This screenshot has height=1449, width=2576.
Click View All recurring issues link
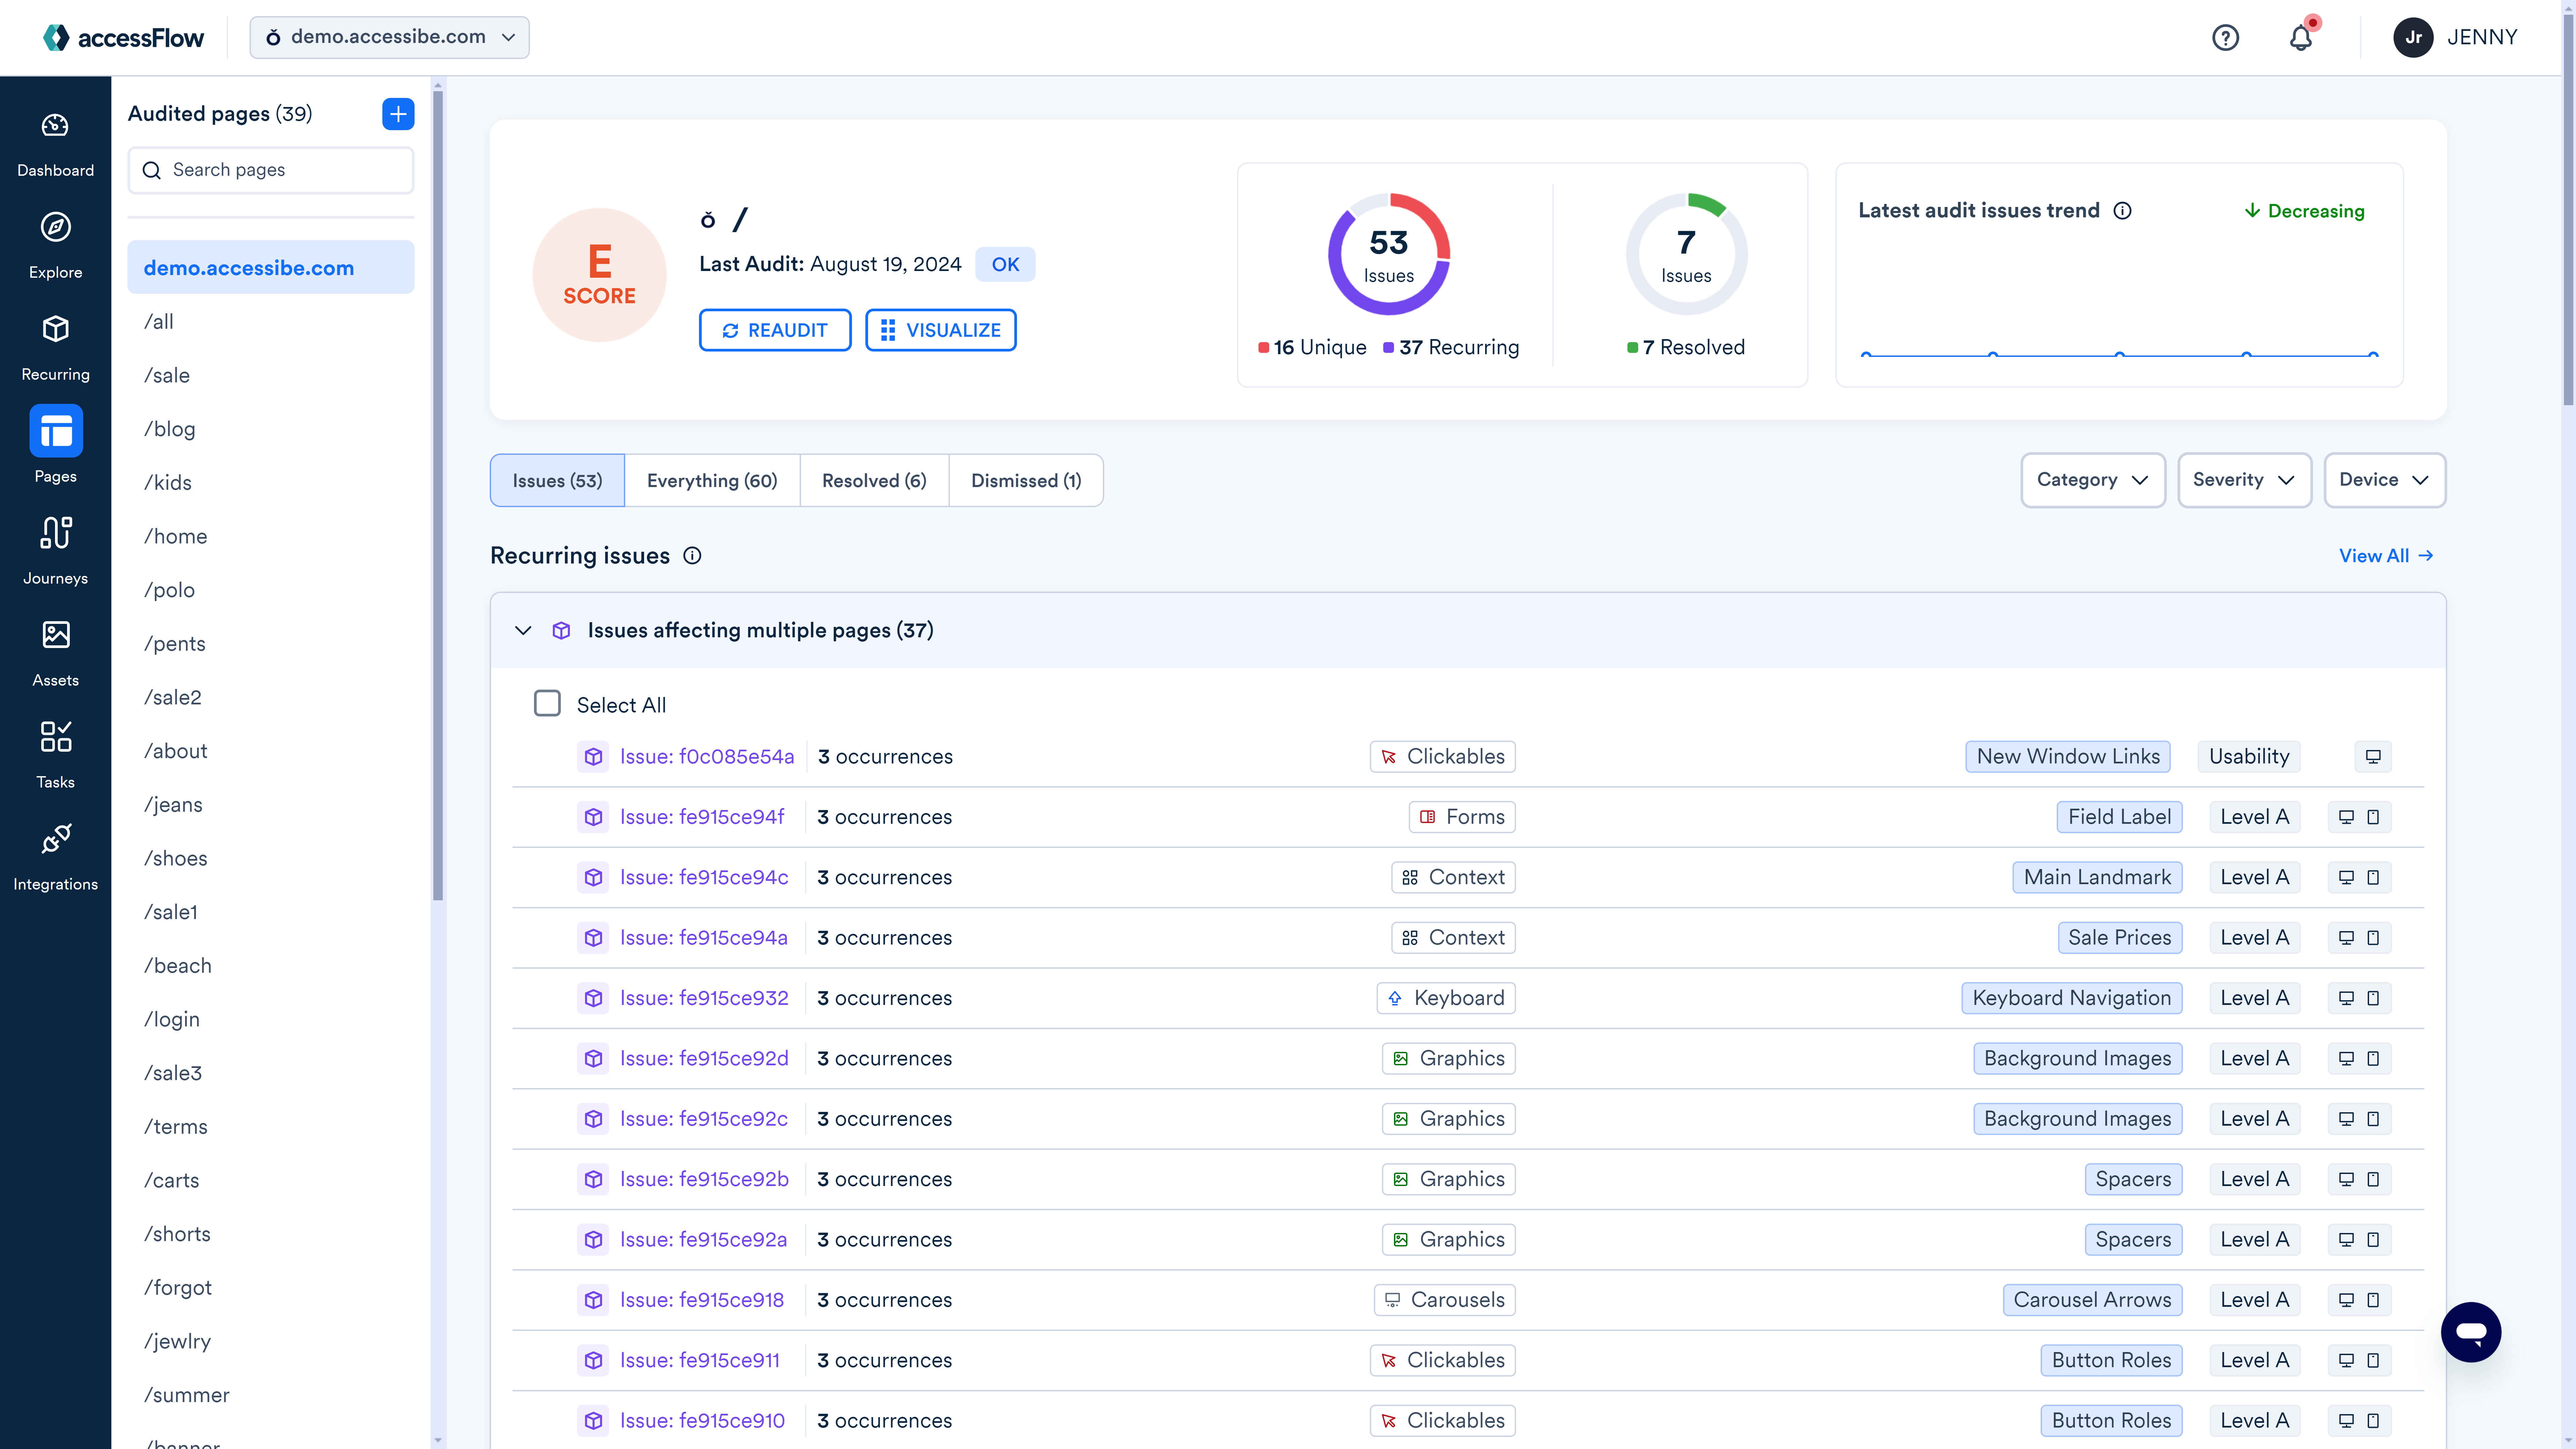tap(2386, 556)
